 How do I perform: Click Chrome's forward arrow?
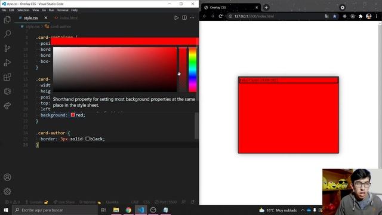click(212, 16)
